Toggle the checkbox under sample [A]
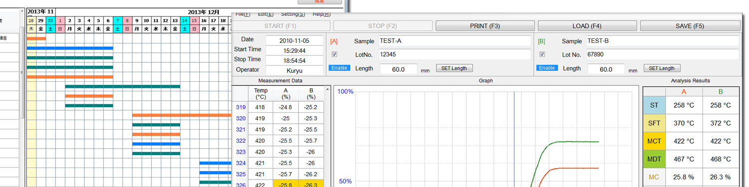This screenshot has width=749, height=187. click(x=335, y=54)
